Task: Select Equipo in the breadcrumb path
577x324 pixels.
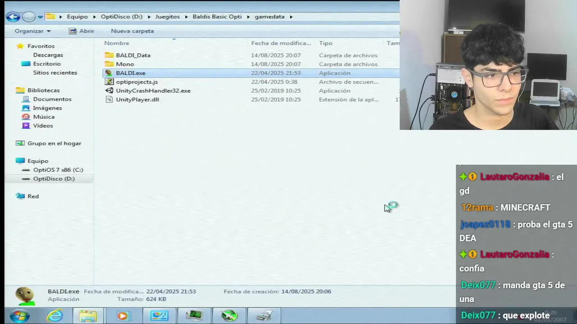Action: tap(77, 17)
